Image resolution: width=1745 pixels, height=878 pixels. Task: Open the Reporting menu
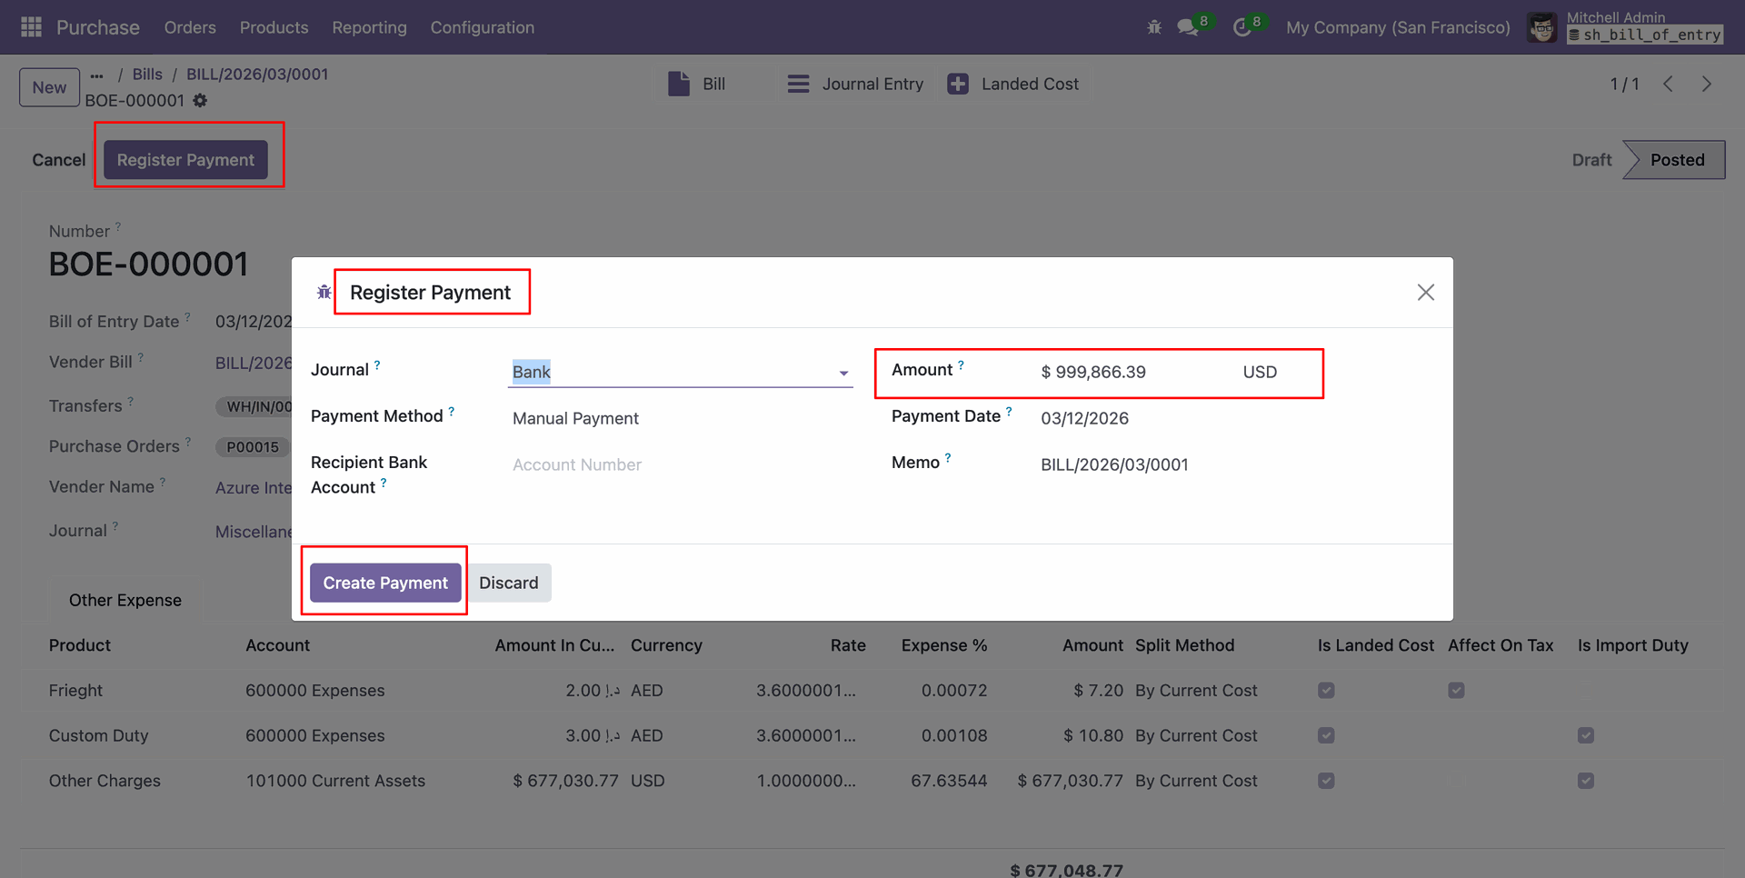(369, 27)
